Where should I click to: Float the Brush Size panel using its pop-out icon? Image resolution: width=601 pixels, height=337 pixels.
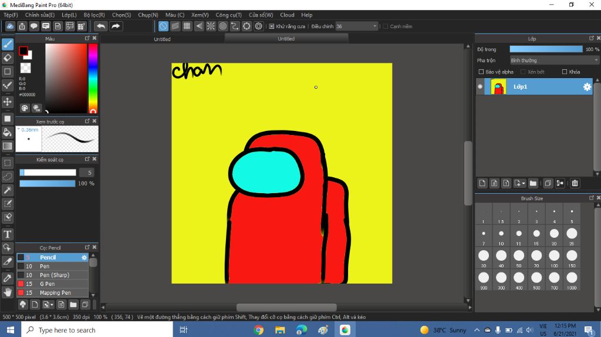coord(592,198)
